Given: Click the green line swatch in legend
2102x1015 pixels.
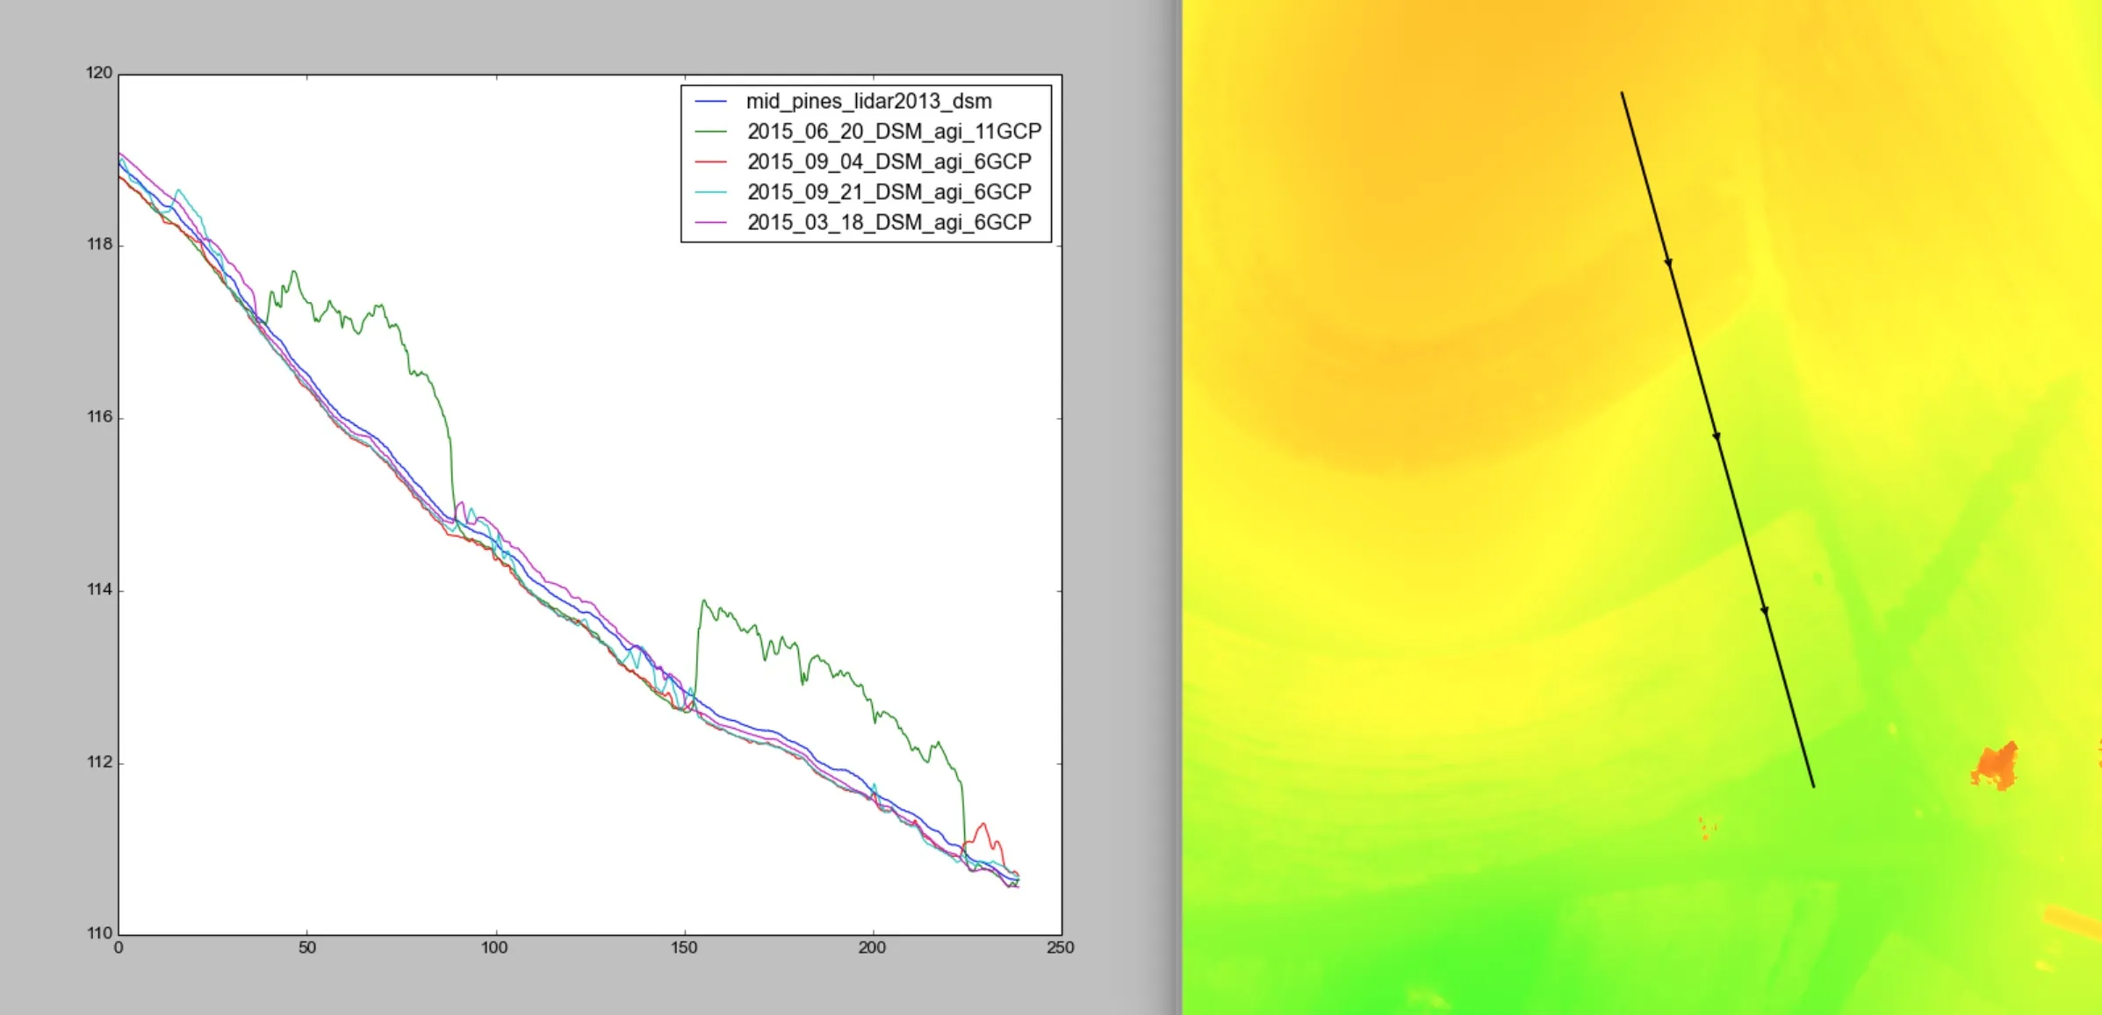Looking at the screenshot, I should point(710,132).
